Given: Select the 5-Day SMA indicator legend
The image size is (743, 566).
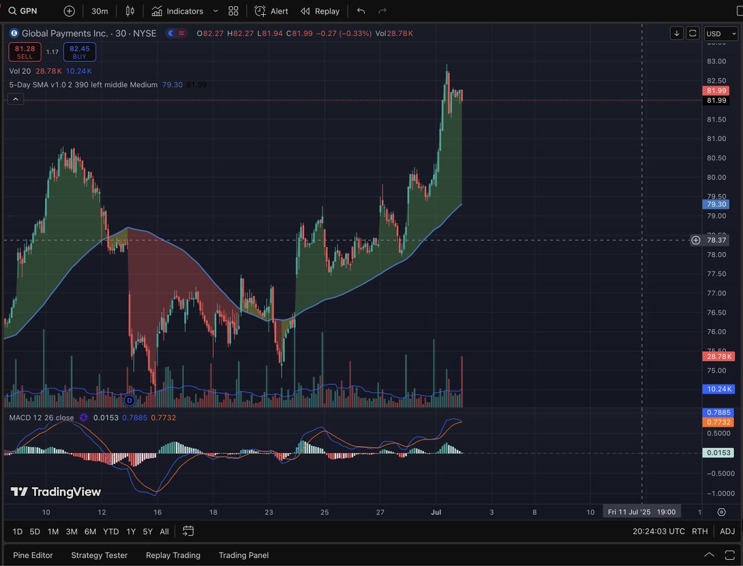Looking at the screenshot, I should tap(83, 84).
